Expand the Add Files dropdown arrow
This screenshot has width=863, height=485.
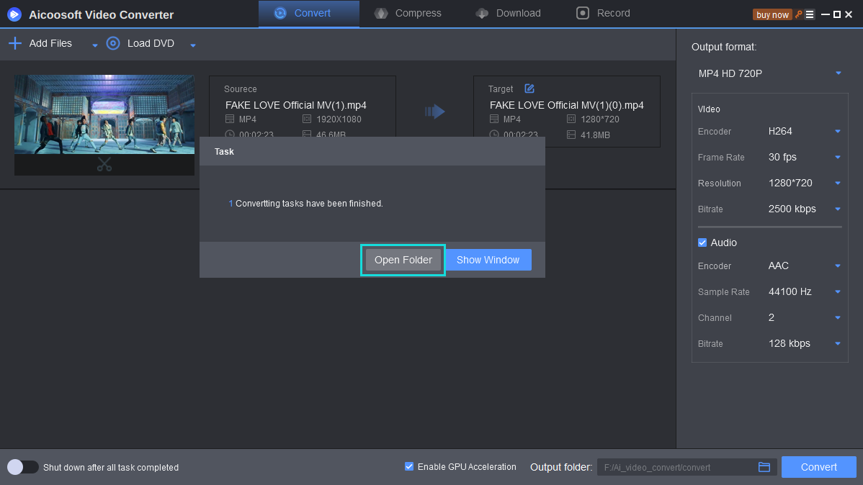(94, 45)
